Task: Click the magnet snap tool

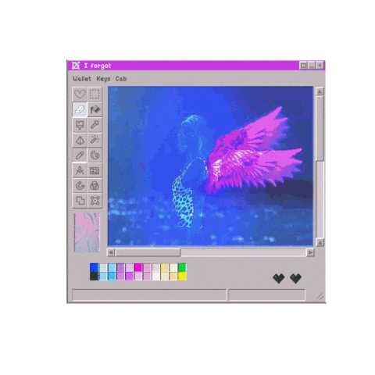Action: pyautogui.click(x=80, y=186)
